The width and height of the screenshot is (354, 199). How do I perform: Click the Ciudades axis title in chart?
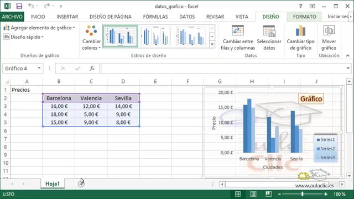(x=273, y=167)
